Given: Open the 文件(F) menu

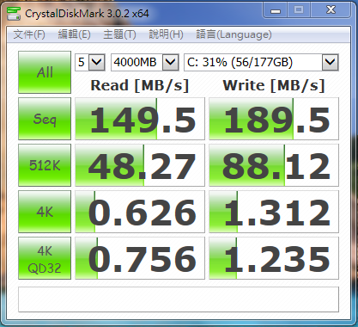Looking at the screenshot, I should click(x=29, y=34).
